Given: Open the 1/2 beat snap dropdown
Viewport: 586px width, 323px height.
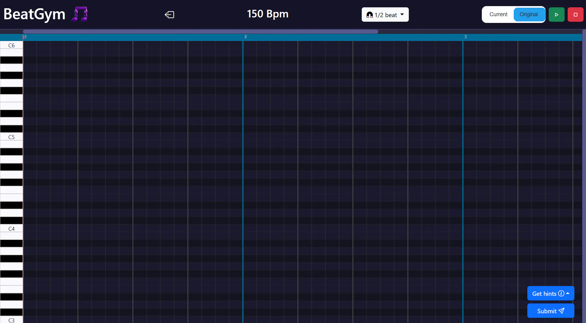Looking at the screenshot, I should click(385, 15).
